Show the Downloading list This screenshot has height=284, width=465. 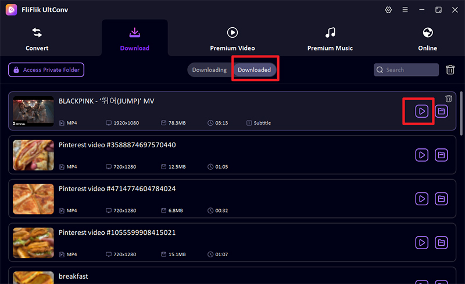coord(209,70)
